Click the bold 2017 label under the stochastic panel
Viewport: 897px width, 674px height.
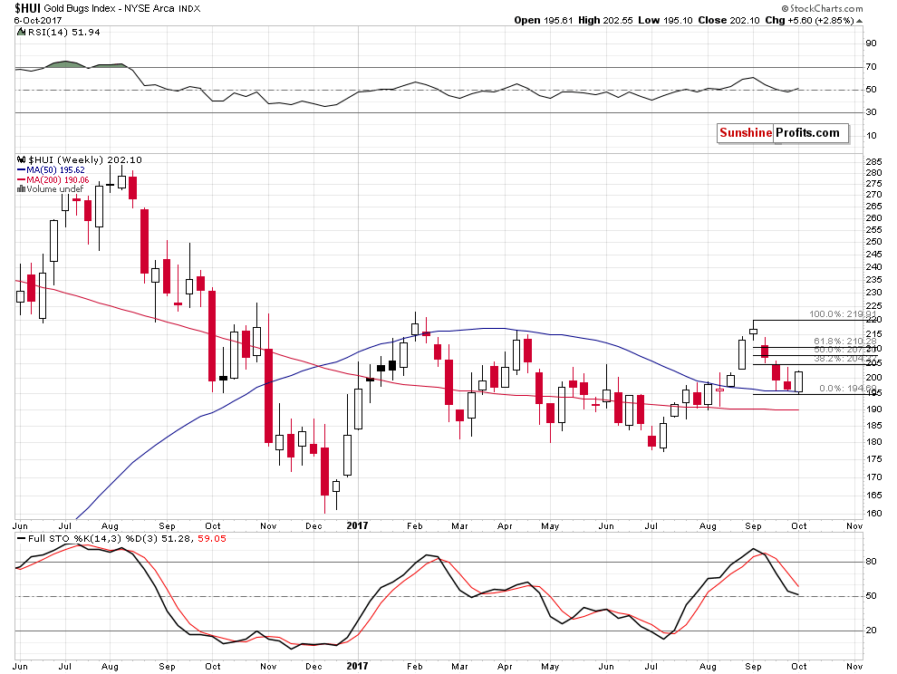(358, 666)
